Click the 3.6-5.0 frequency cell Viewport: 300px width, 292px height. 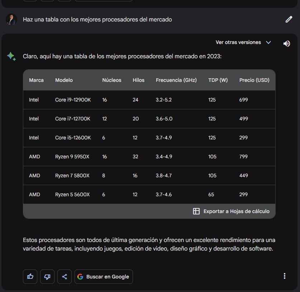tap(164, 119)
